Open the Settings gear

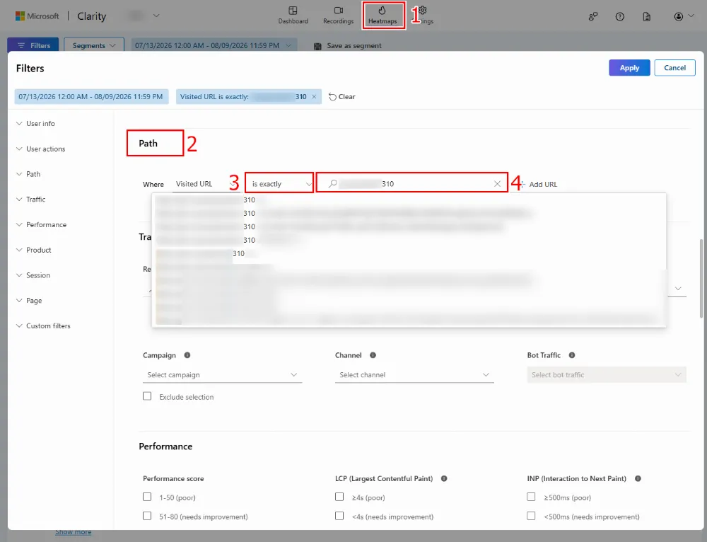(x=423, y=11)
